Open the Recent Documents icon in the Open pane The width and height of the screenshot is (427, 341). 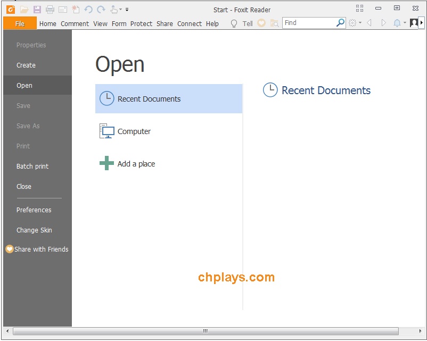point(106,98)
